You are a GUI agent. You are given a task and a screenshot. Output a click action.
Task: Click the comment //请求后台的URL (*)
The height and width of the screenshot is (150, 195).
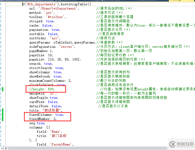click(x=114, y=8)
